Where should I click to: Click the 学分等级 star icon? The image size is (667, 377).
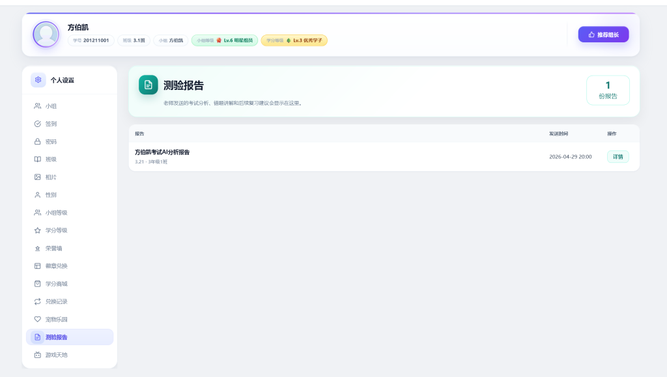[x=37, y=230]
